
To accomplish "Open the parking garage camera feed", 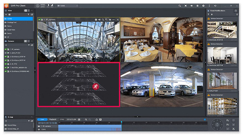I will 162,85.
